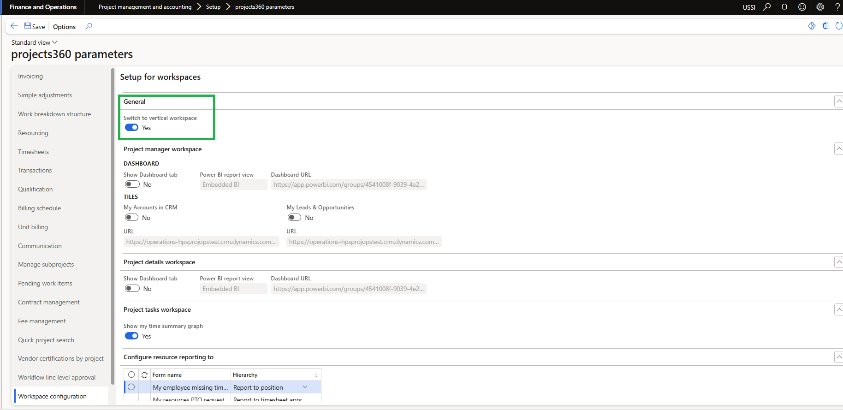Collapse the Project manager workspace section
This screenshot has height=410, width=843.
(839, 149)
